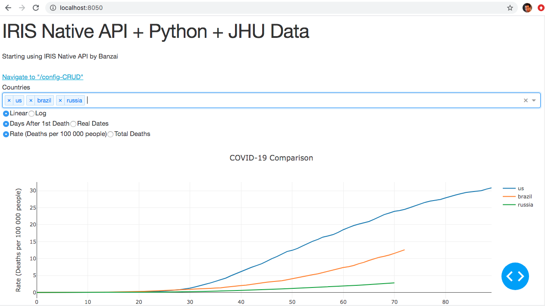The image size is (545, 306).
Task: Go back to the previous page
Action: pyautogui.click(x=8, y=8)
